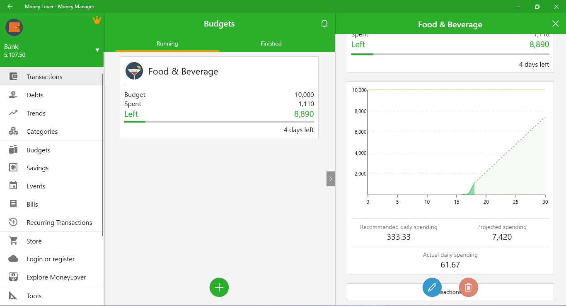The height and width of the screenshot is (306, 566).
Task: Open Recurring Transactions
Action: 59,222
